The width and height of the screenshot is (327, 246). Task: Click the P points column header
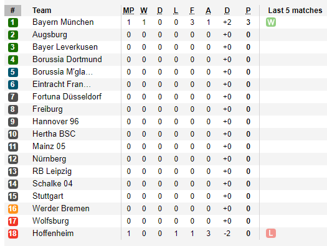pyautogui.click(x=248, y=11)
